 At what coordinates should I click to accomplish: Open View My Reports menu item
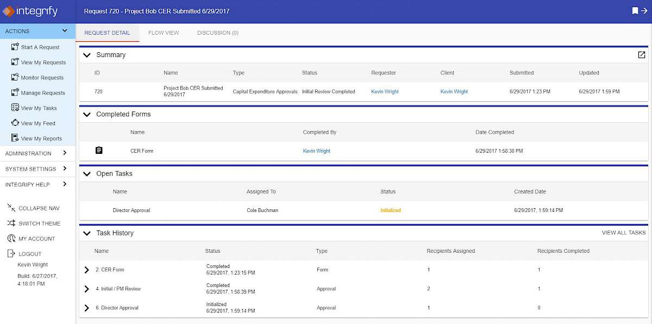(41, 139)
